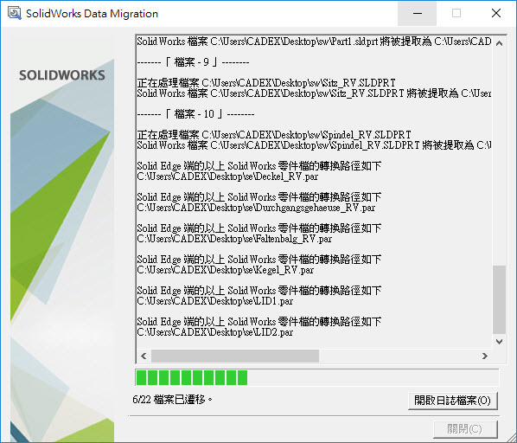Click the horizontal scroll left arrow
The image size is (517, 443).
[144, 356]
